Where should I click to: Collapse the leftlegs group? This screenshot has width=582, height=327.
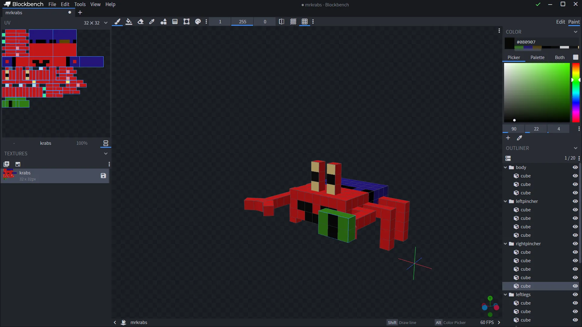tap(505, 295)
